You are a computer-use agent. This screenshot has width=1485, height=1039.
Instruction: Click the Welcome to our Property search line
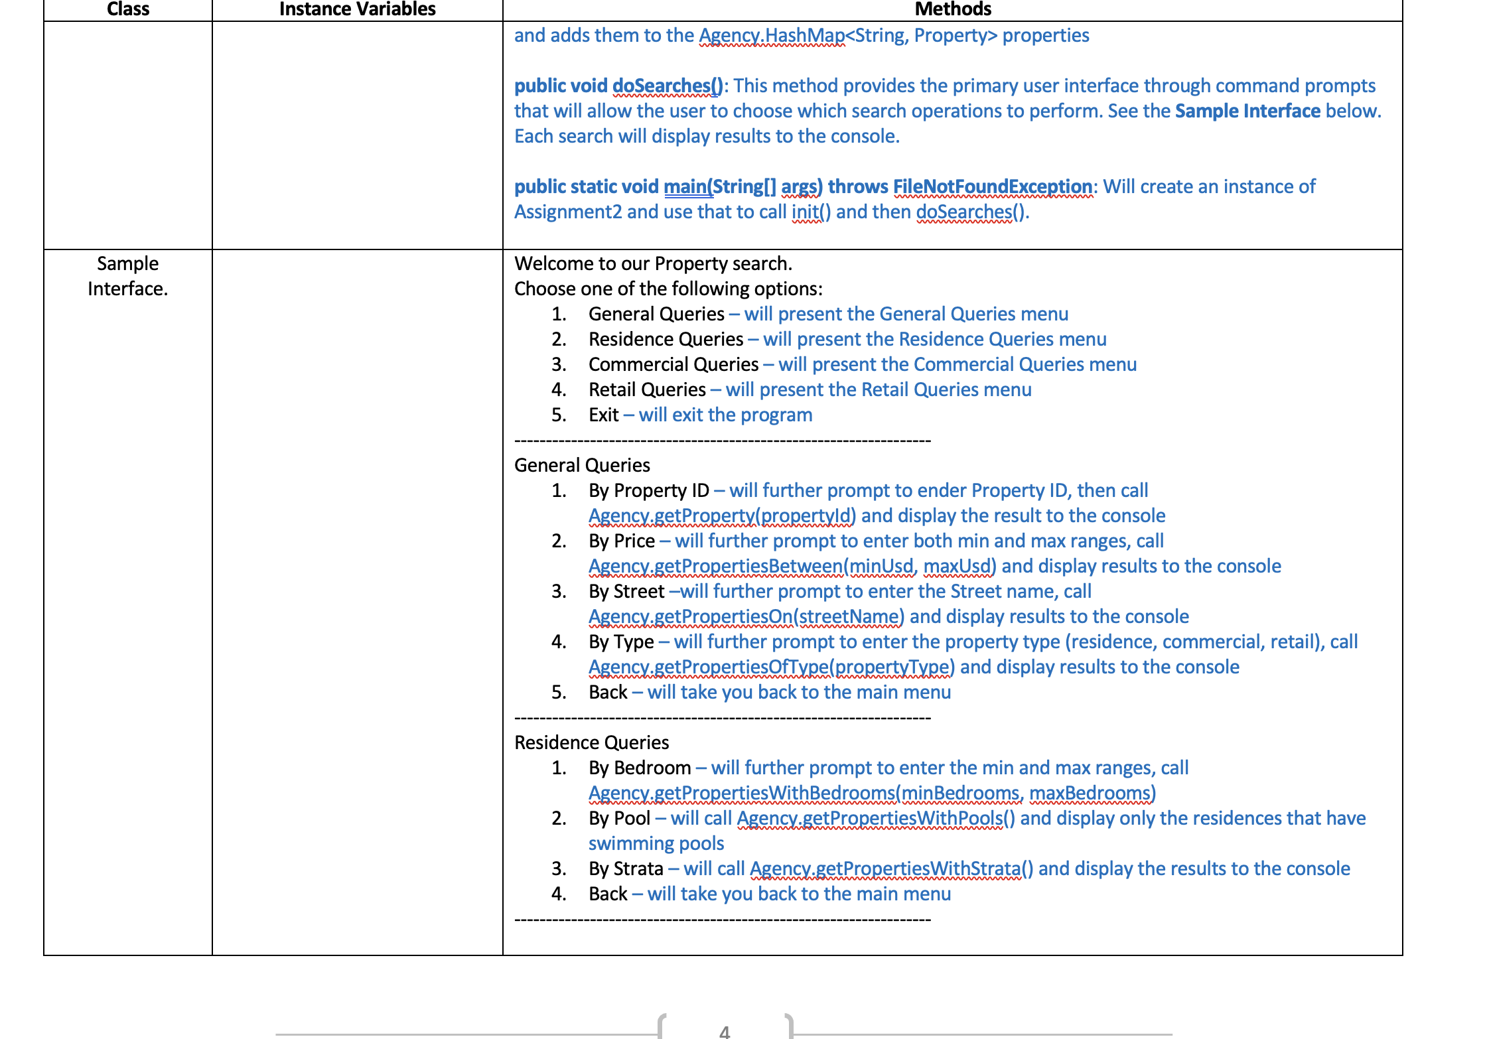(x=653, y=263)
